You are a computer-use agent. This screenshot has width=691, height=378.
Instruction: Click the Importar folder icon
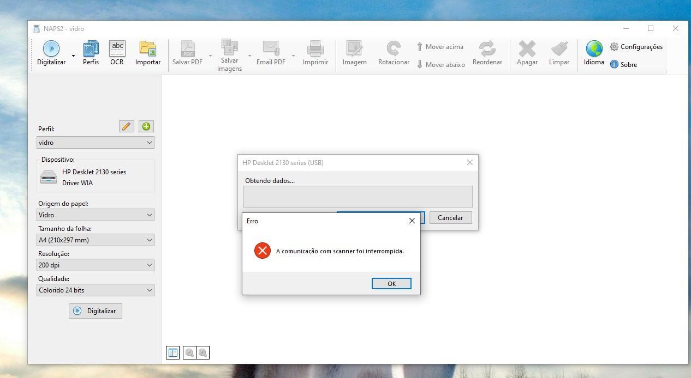click(x=148, y=48)
